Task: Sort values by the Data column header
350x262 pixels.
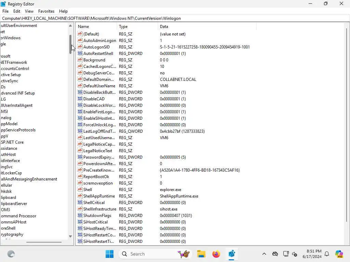Action: 207,27
